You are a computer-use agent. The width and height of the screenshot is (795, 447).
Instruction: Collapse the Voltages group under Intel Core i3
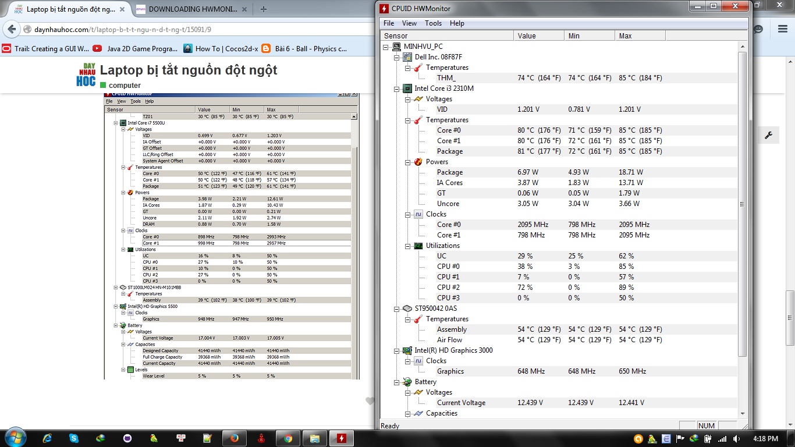point(408,99)
